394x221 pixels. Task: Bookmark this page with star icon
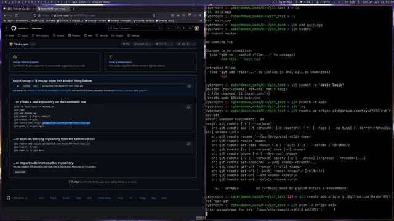tap(154, 15)
